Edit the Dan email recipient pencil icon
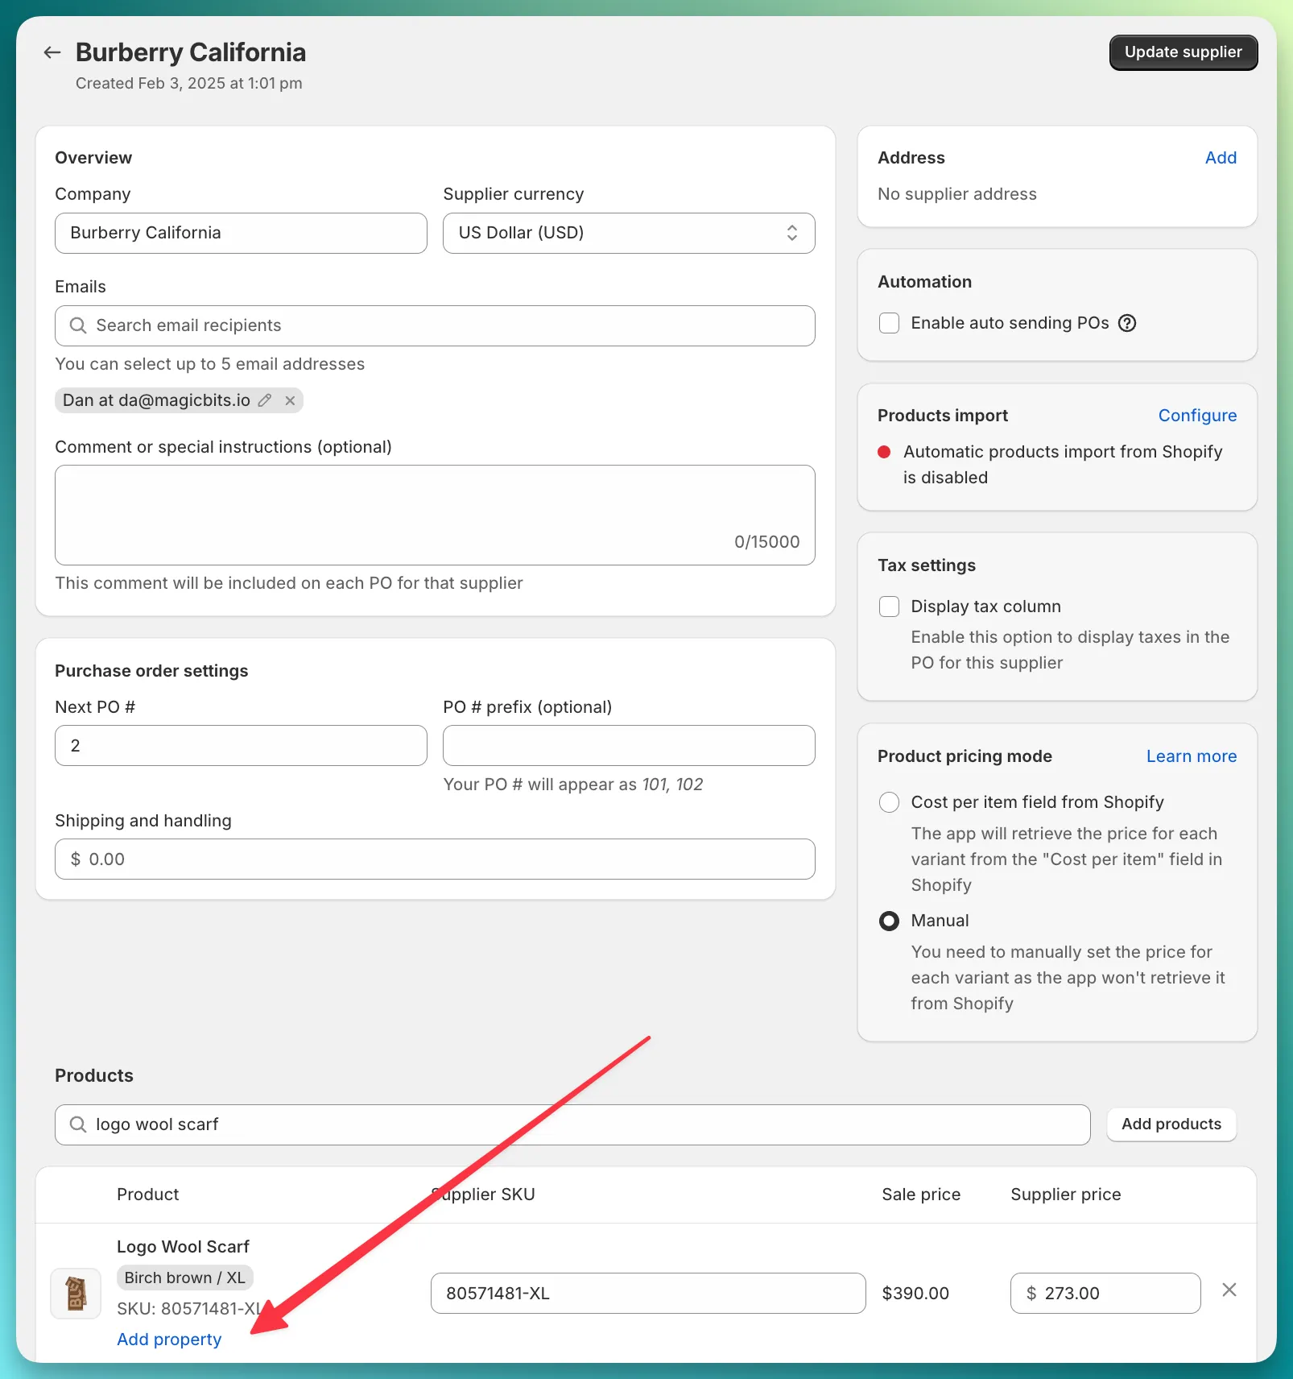The image size is (1293, 1379). (x=264, y=400)
